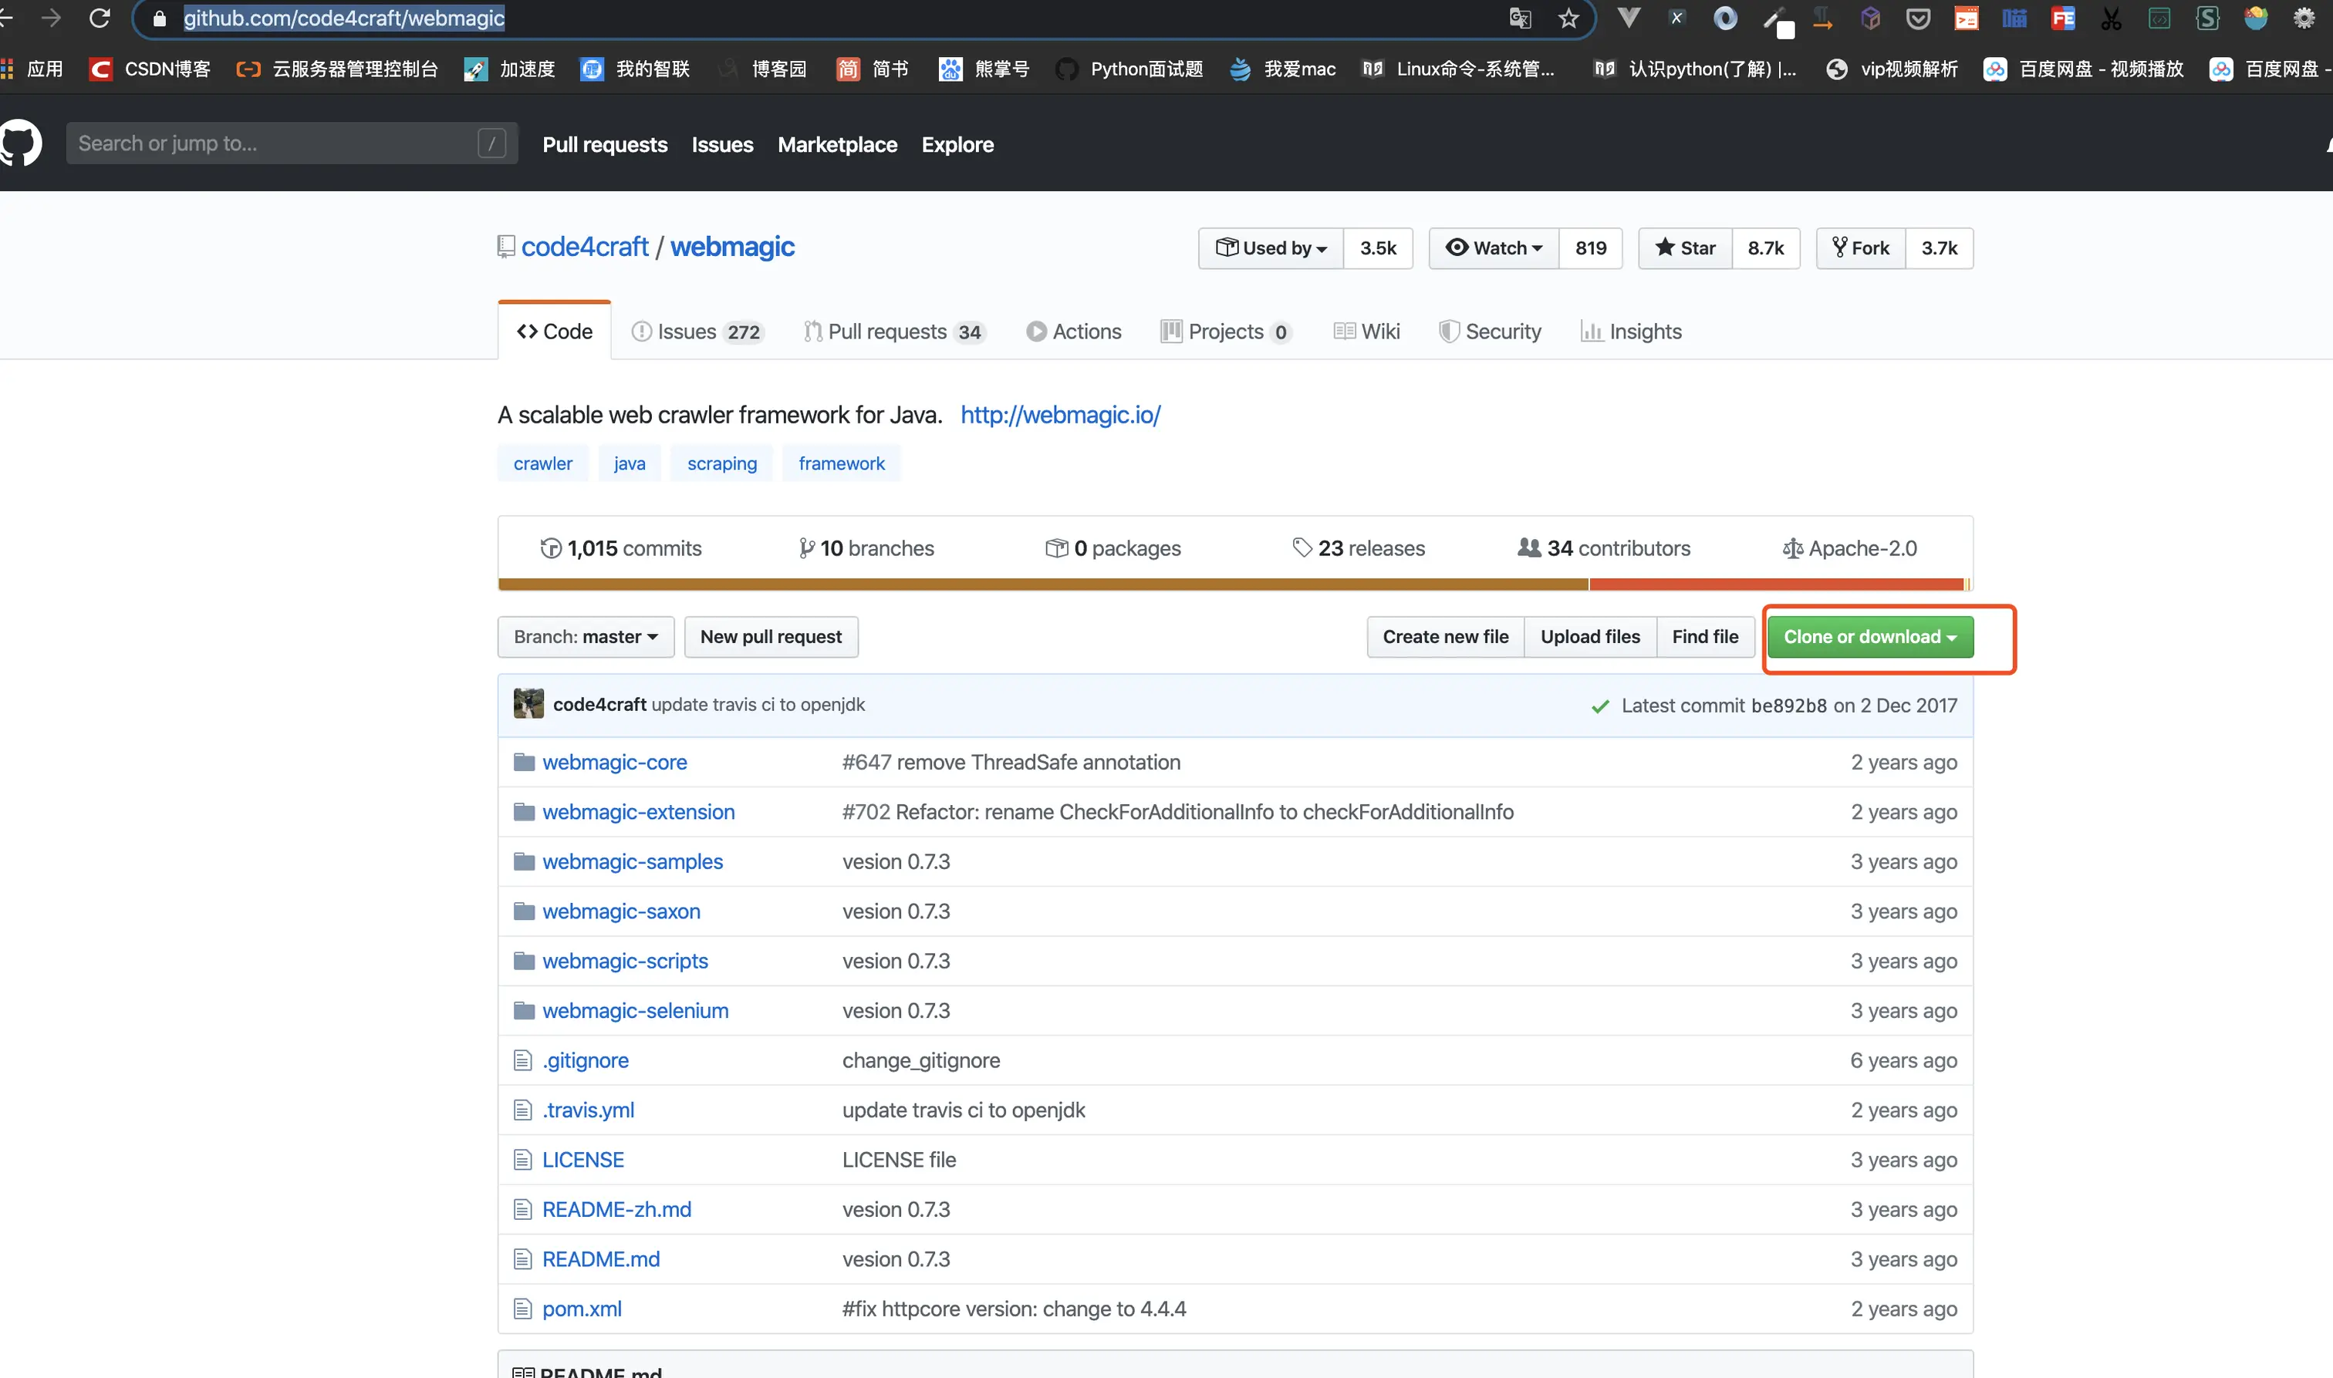The height and width of the screenshot is (1378, 2333).
Task: Open the http://webmagic.io/ link
Action: click(x=1060, y=414)
